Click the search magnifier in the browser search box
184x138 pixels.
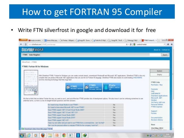tap(164, 44)
